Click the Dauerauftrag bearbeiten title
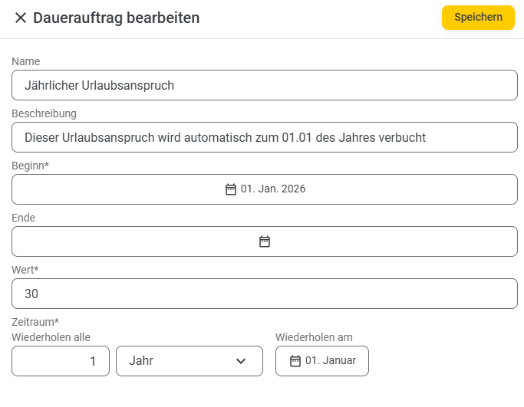 (117, 18)
